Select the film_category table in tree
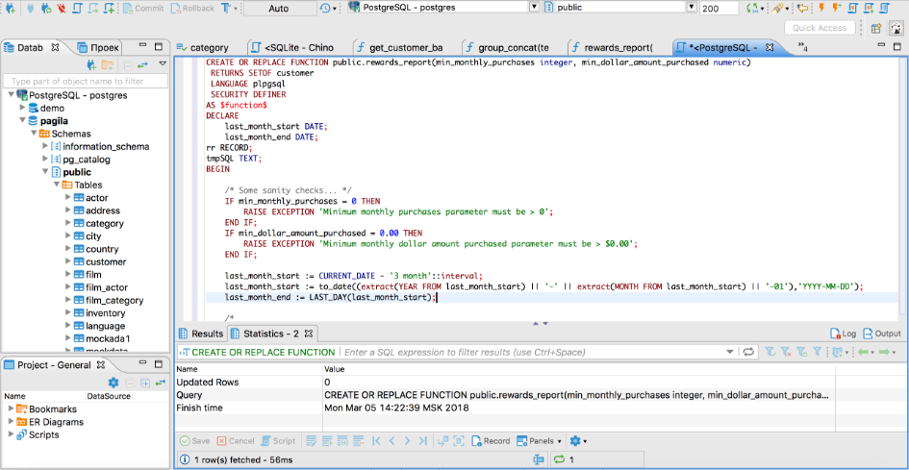This screenshot has height=470, width=909. (x=114, y=300)
